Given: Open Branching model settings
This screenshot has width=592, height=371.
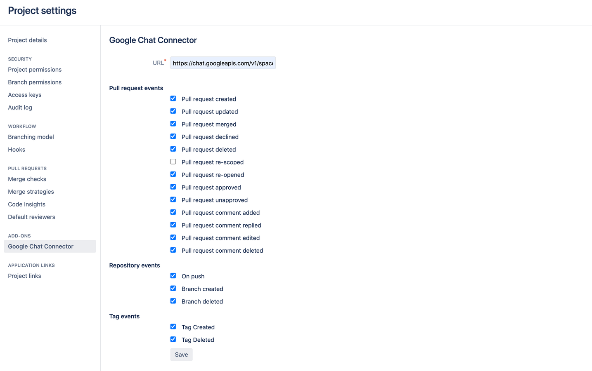Looking at the screenshot, I should click(31, 137).
